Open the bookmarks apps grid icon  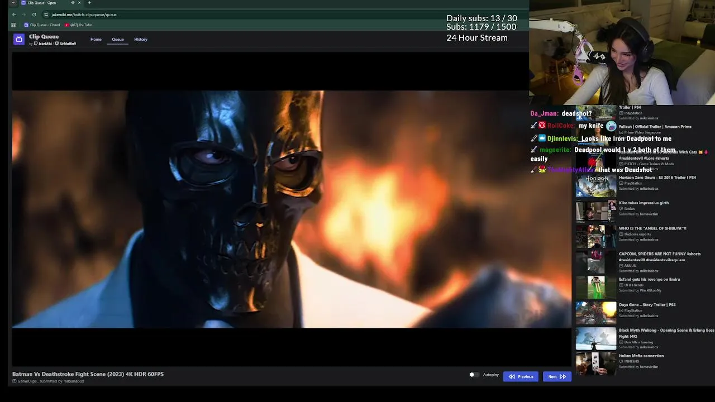click(x=14, y=25)
